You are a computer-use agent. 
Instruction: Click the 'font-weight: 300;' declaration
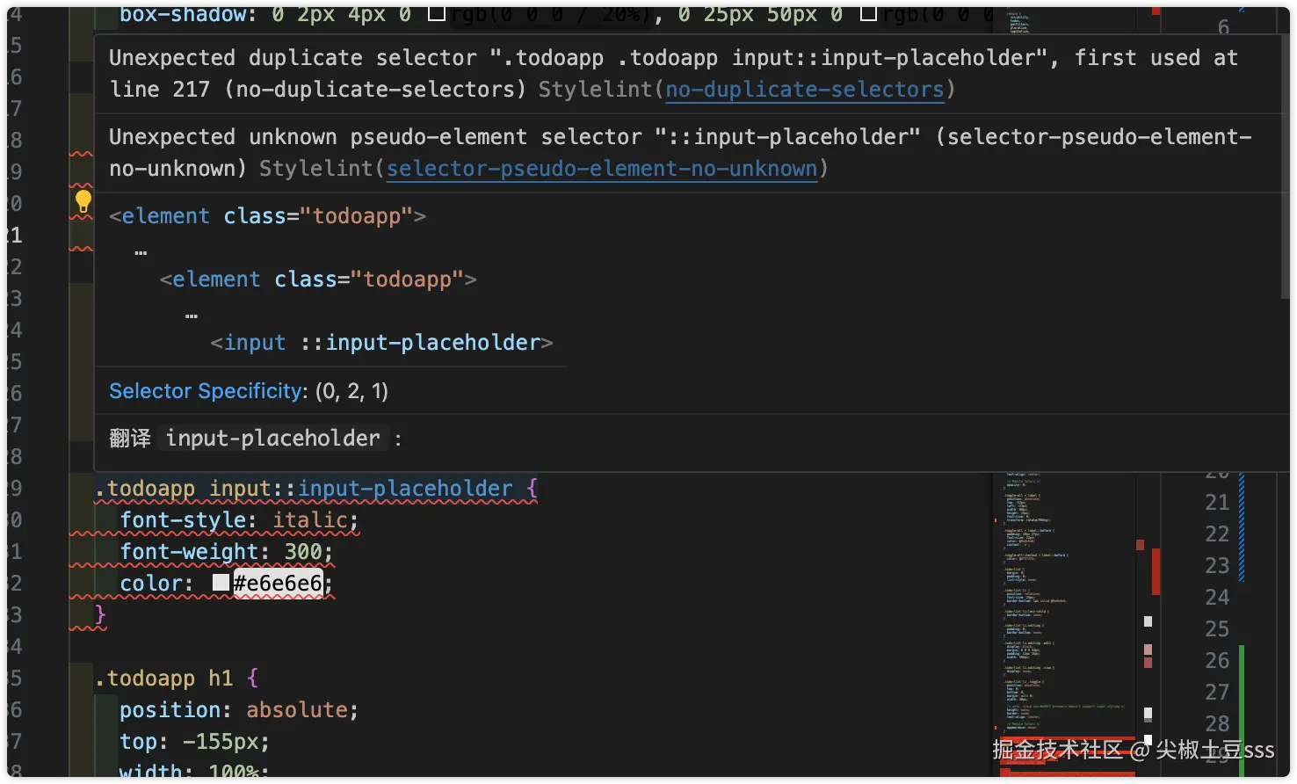tap(227, 552)
